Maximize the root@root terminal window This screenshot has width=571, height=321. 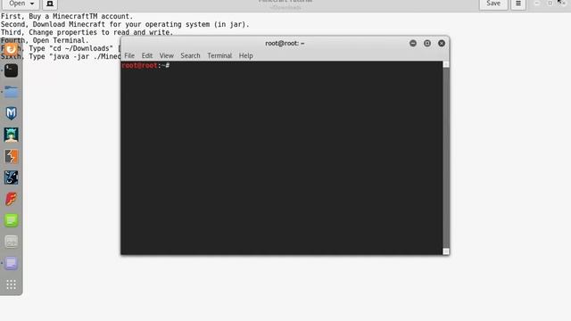pyautogui.click(x=427, y=44)
